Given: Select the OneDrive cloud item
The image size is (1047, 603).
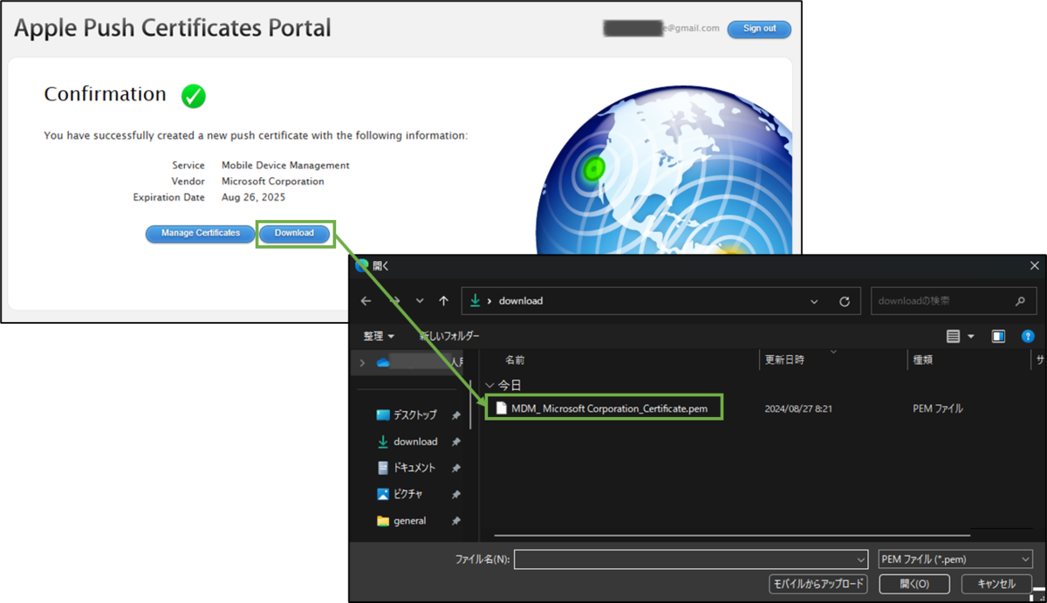Looking at the screenshot, I should tap(383, 362).
